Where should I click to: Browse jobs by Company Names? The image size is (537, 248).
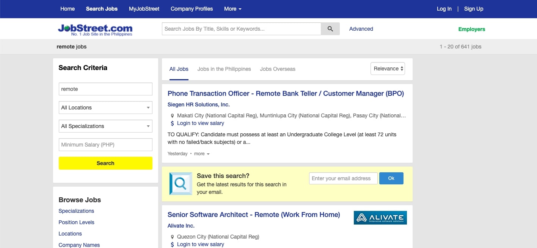79,245
